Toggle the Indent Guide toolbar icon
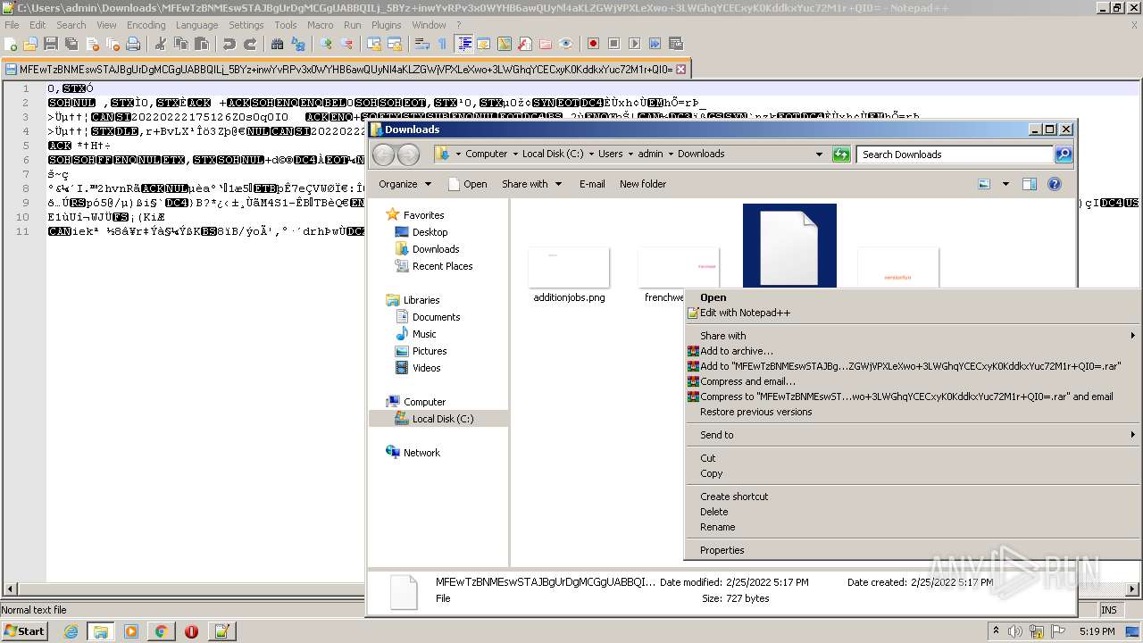The height and width of the screenshot is (643, 1143). tap(464, 43)
